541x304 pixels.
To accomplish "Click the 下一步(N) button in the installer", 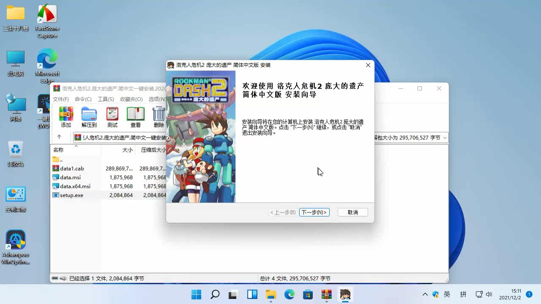I will coord(314,212).
